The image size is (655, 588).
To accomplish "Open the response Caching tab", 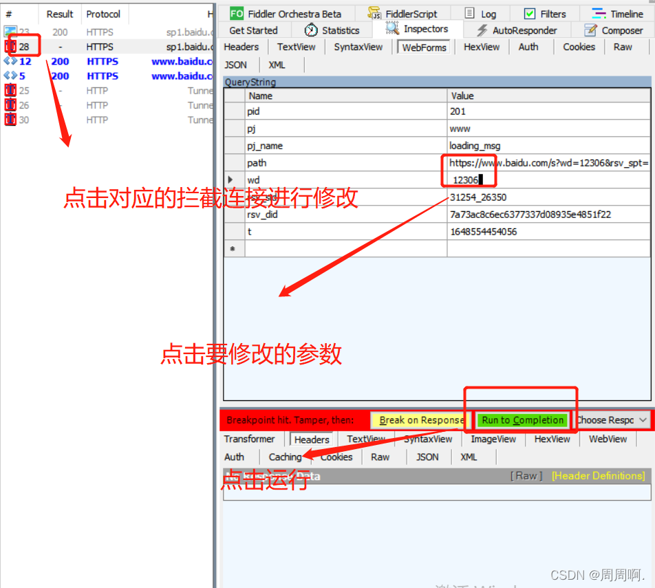I will (x=285, y=457).
